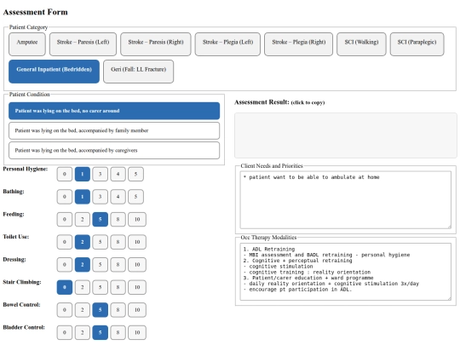This screenshot has width=460, height=345.
Task: Select condition lying on bed, no carer around
Action: tap(114, 111)
